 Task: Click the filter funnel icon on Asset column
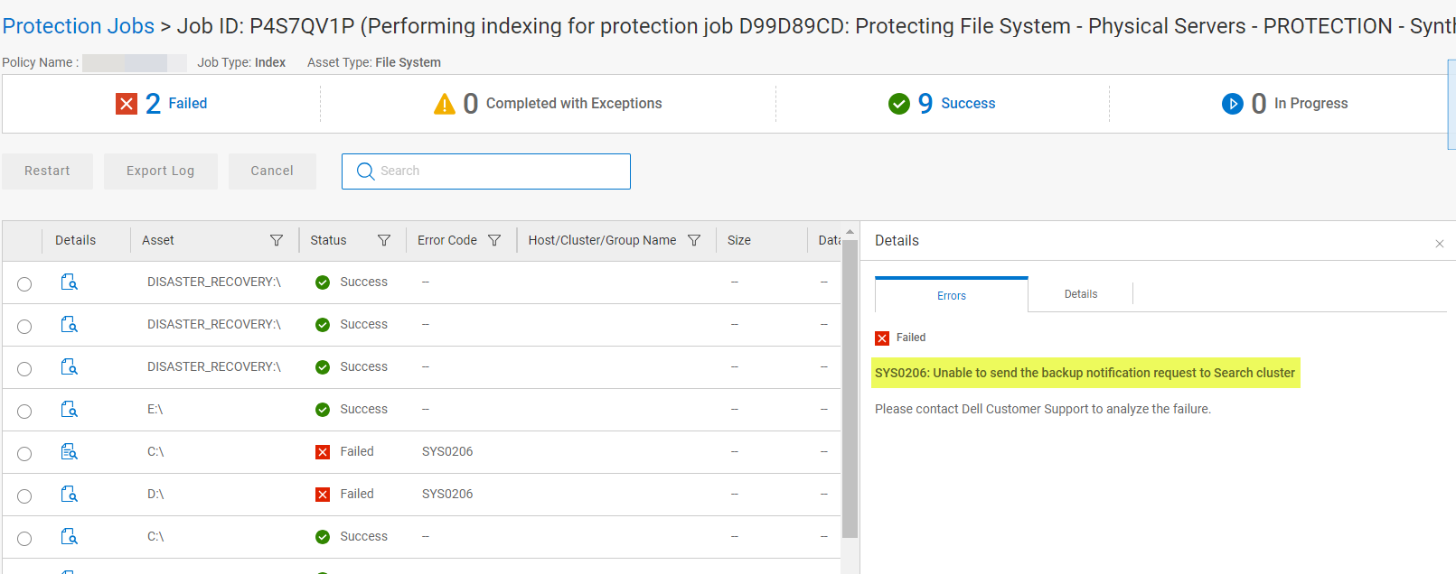[x=276, y=240]
